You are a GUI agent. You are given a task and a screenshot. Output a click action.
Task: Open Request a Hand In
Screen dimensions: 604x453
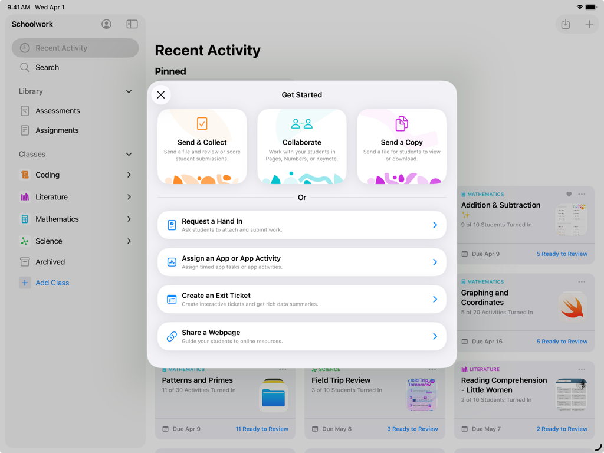[x=302, y=225]
